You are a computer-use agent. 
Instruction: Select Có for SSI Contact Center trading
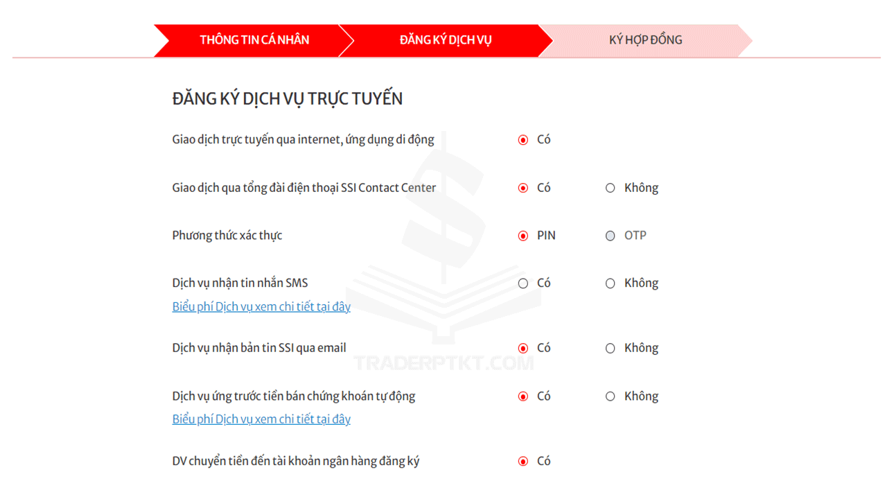coord(523,188)
